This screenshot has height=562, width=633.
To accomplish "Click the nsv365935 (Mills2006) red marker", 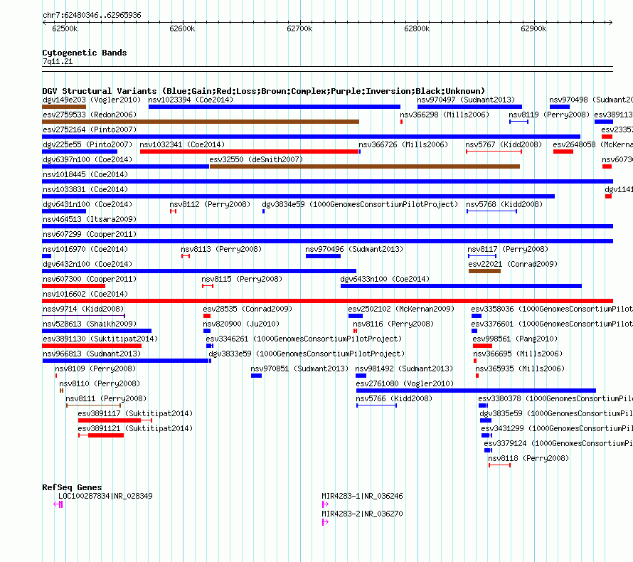I will pyautogui.click(x=477, y=376).
